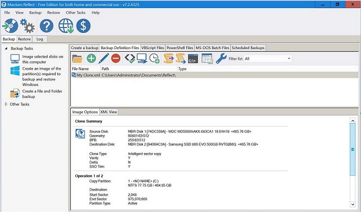Image resolution: width=361 pixels, height=212 pixels.
Task: Click the clone disk icon in Clone Summary
Action: [x=80, y=134]
